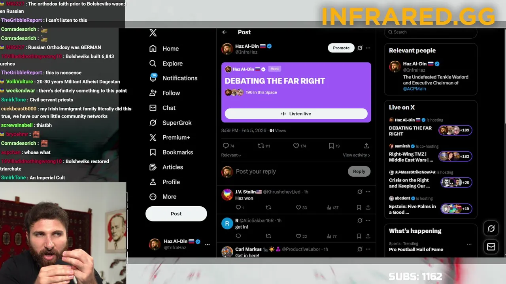
Task: Click the gray Reply button
Action: click(x=359, y=171)
